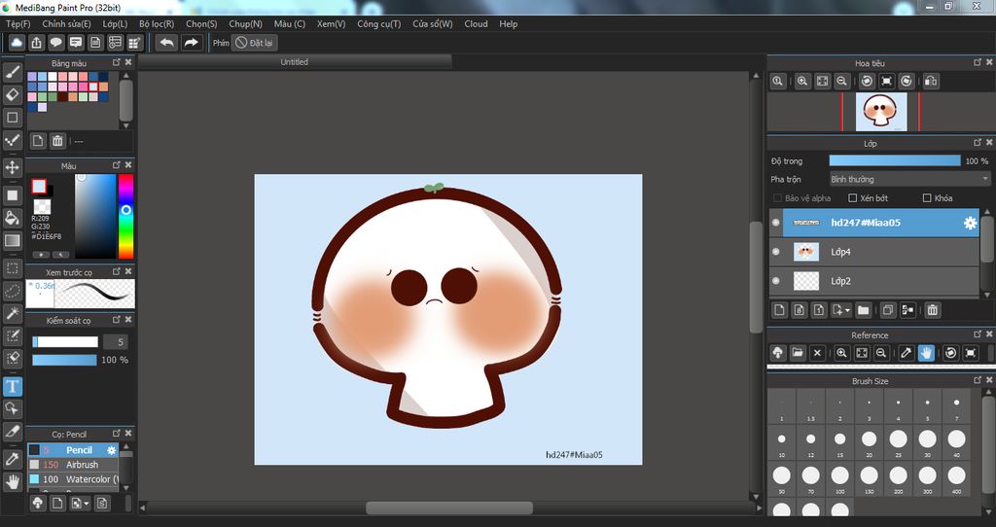This screenshot has width=996, height=527.
Task: Zoom out using Navigator magnifier minus icon
Action: click(x=841, y=82)
